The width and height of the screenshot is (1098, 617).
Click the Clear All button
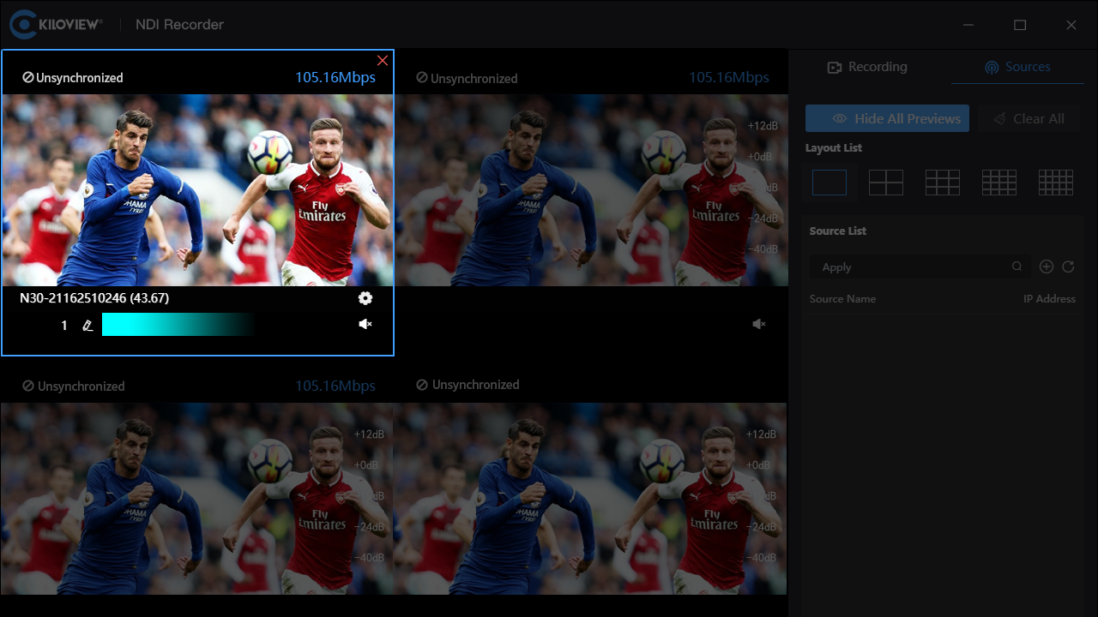click(1029, 118)
